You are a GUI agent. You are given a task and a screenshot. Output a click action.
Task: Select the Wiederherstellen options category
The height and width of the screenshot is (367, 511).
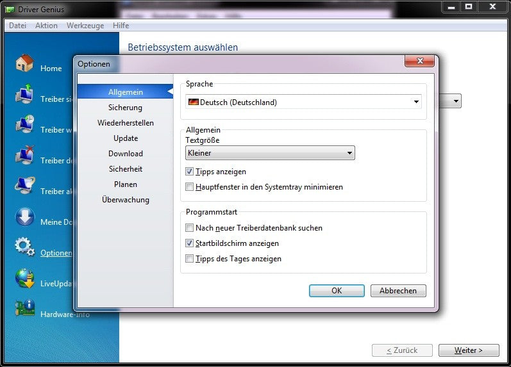point(126,122)
